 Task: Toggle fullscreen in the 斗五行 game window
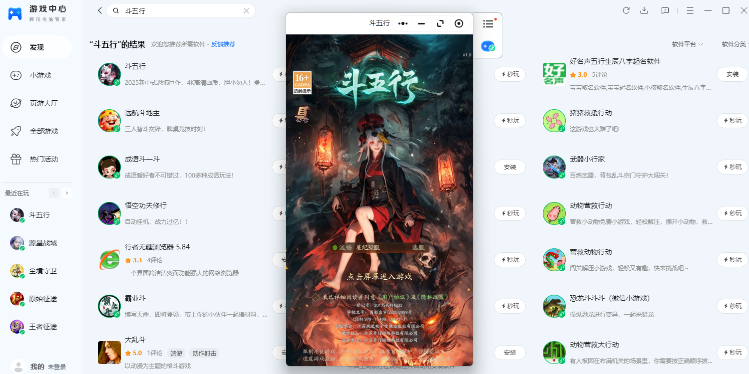point(440,23)
